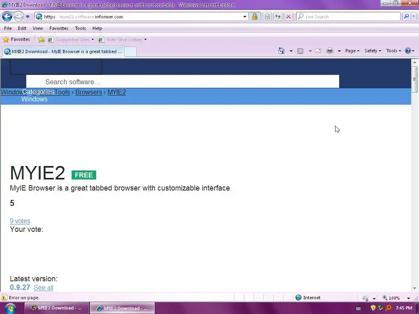This screenshot has height=314, width=419.
Task: Refresh the page with the green arrows
Action: pyautogui.click(x=278, y=16)
